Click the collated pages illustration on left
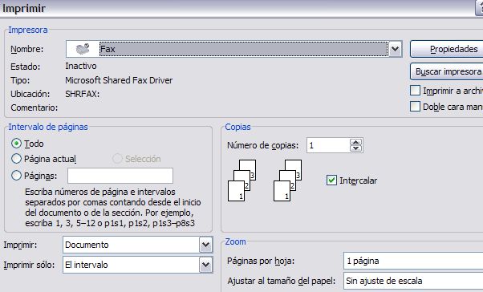This screenshot has height=292, width=483. [x=241, y=180]
